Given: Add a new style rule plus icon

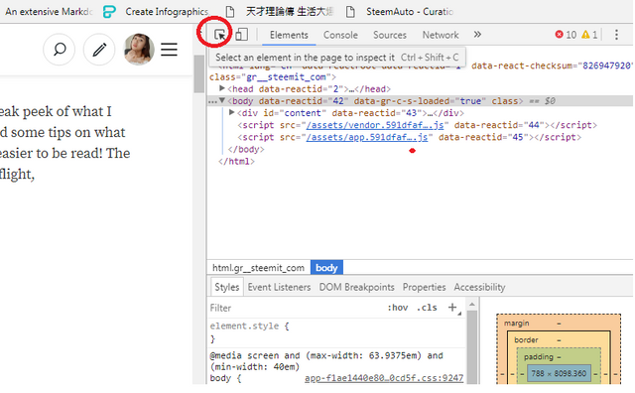Looking at the screenshot, I should click(452, 308).
